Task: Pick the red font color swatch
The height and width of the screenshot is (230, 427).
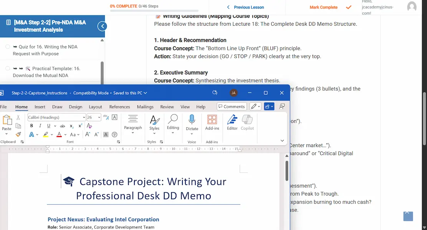Action: click(59, 135)
